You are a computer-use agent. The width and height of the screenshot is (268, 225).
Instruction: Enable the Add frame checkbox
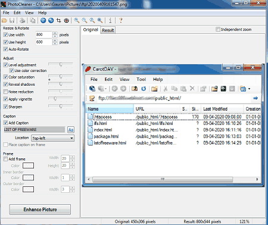5,159
